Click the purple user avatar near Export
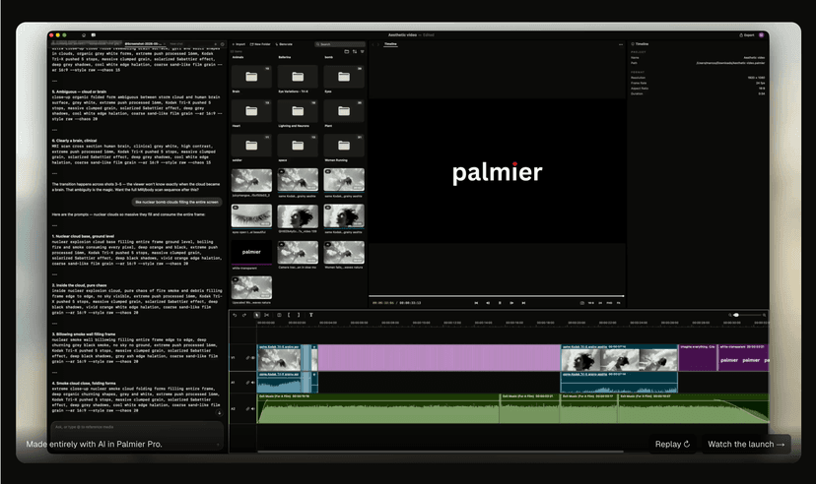 tap(761, 34)
